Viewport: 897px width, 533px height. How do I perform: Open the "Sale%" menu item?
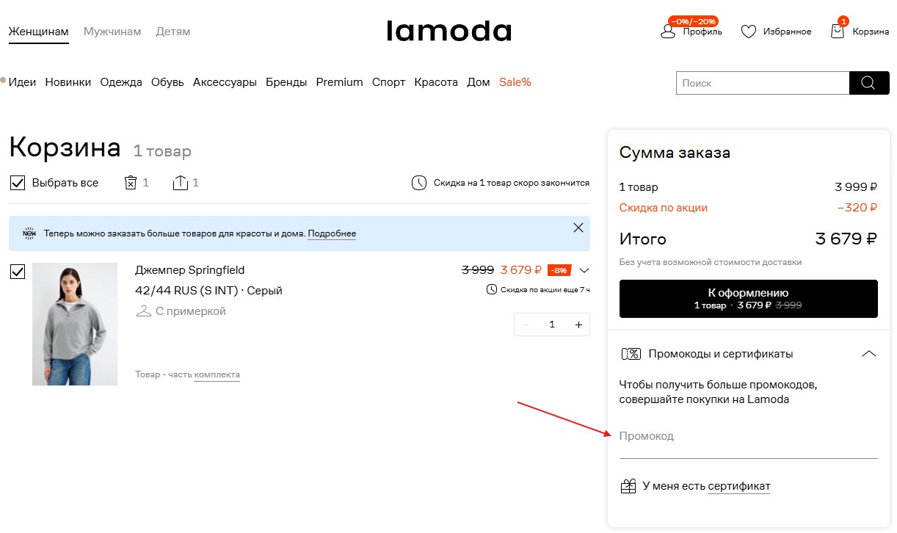[515, 82]
